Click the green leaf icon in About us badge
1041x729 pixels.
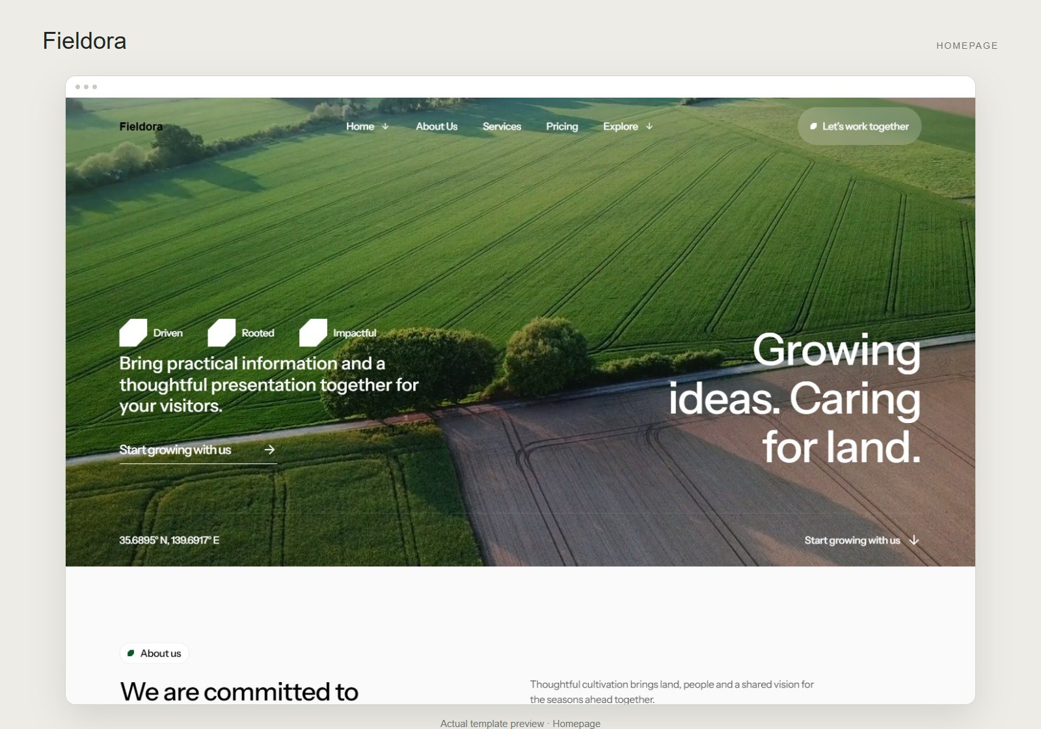click(x=131, y=653)
